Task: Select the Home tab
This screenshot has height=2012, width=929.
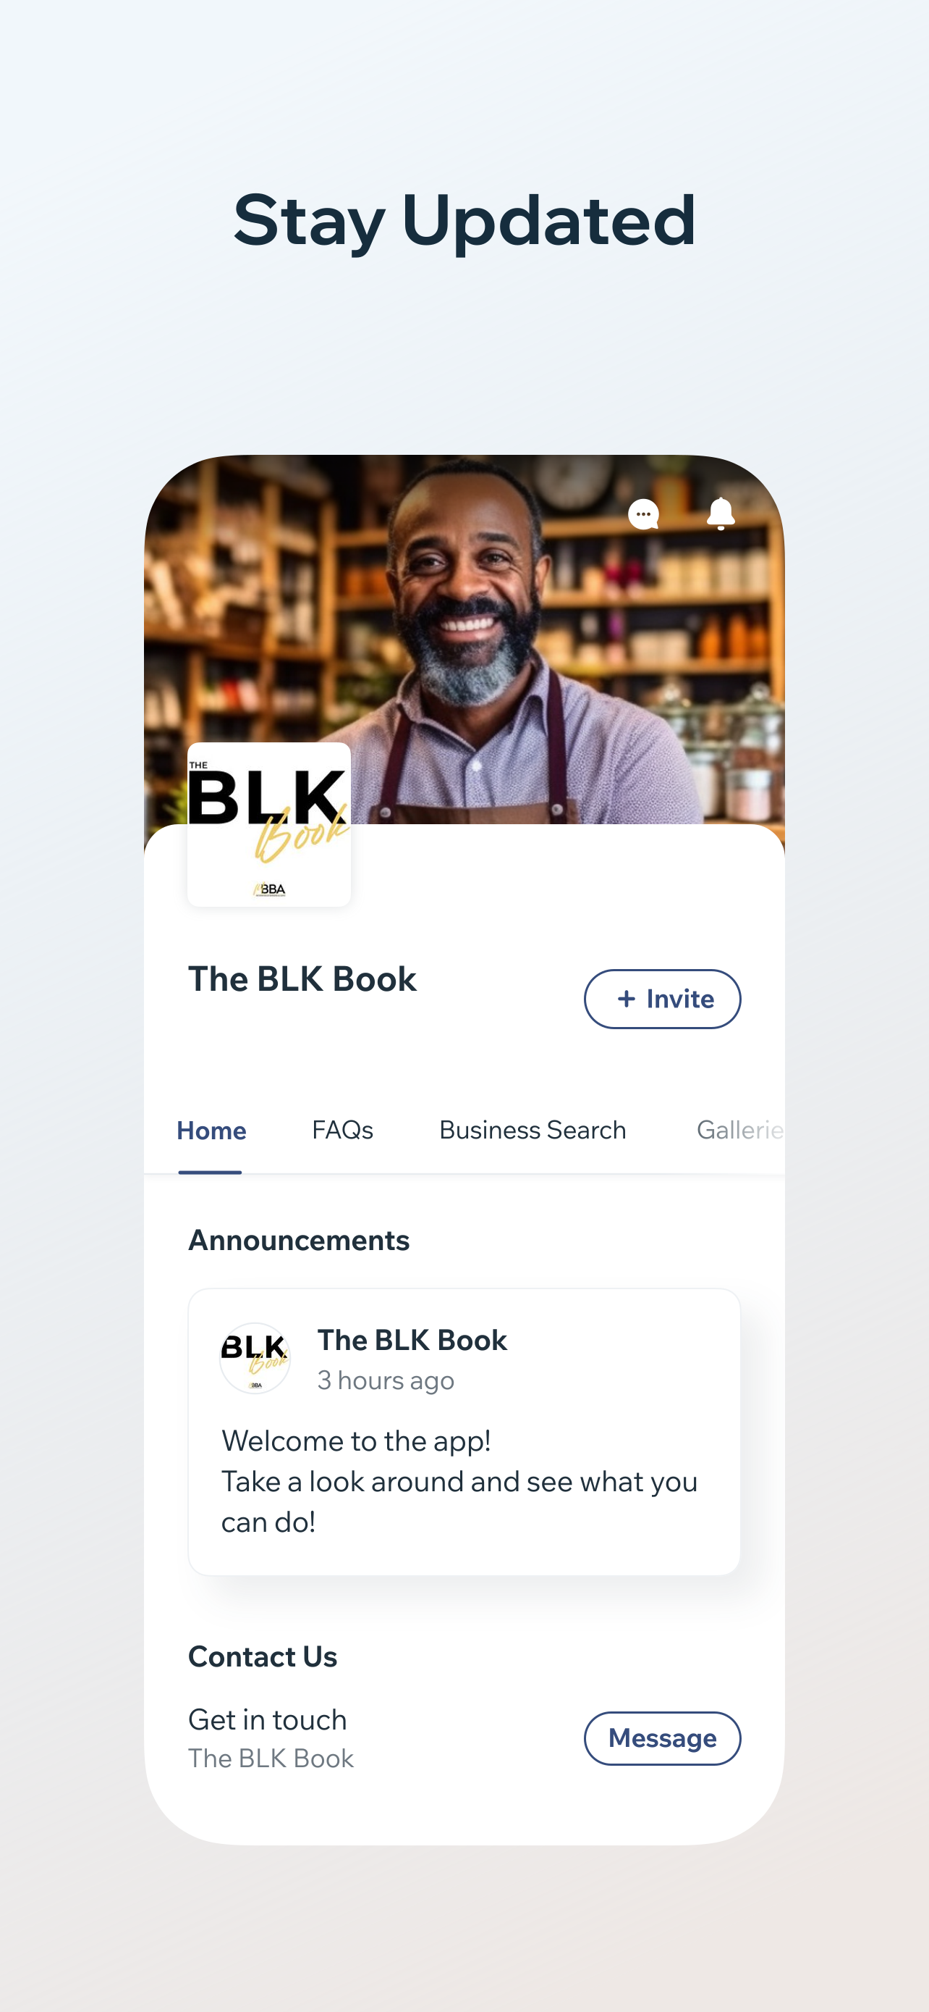Action: pyautogui.click(x=211, y=1130)
